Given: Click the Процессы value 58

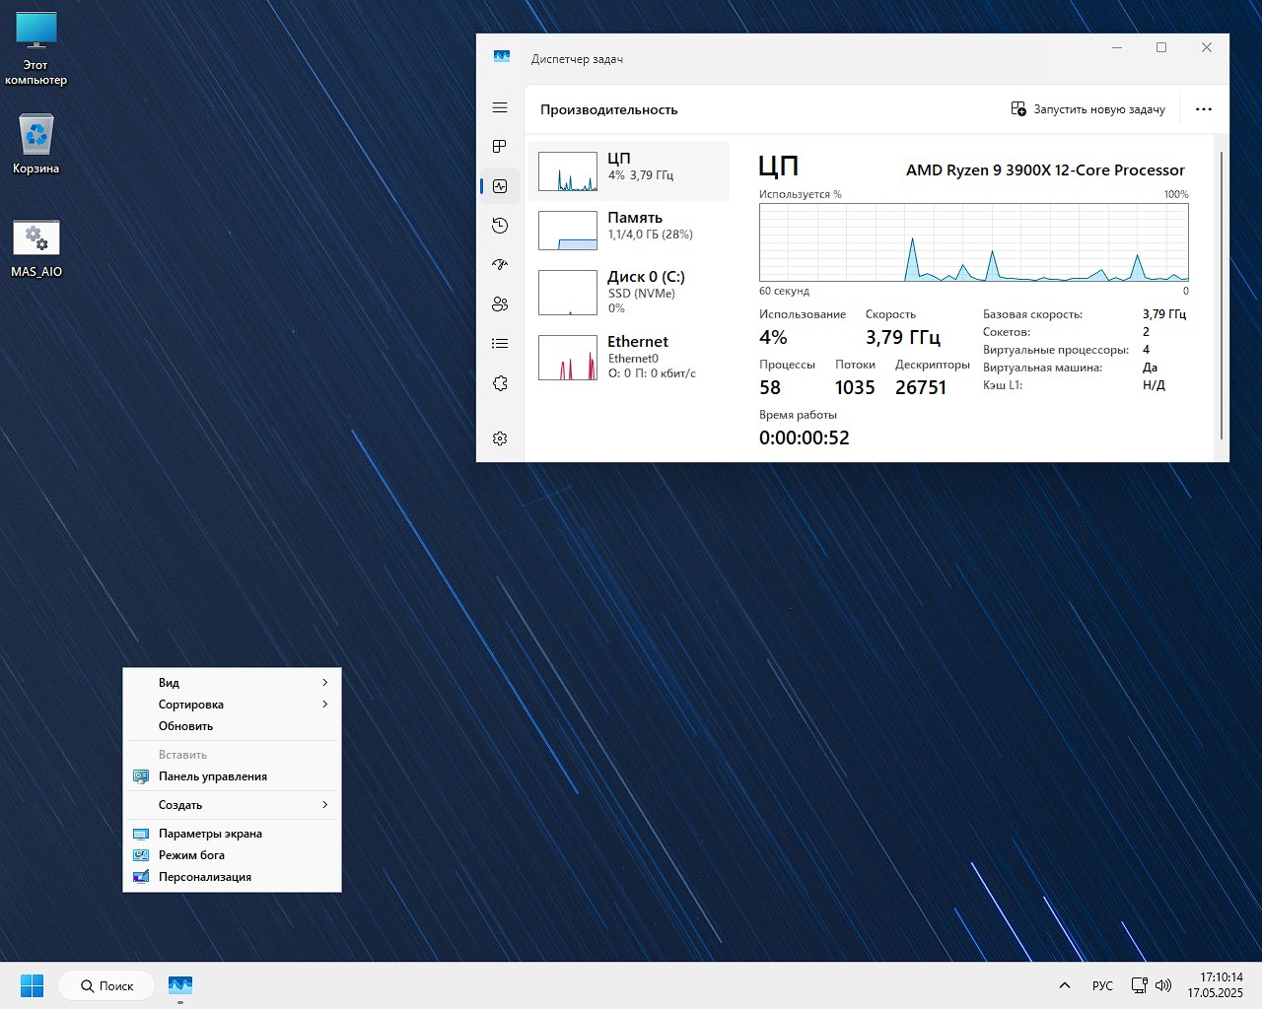Looking at the screenshot, I should [x=770, y=388].
